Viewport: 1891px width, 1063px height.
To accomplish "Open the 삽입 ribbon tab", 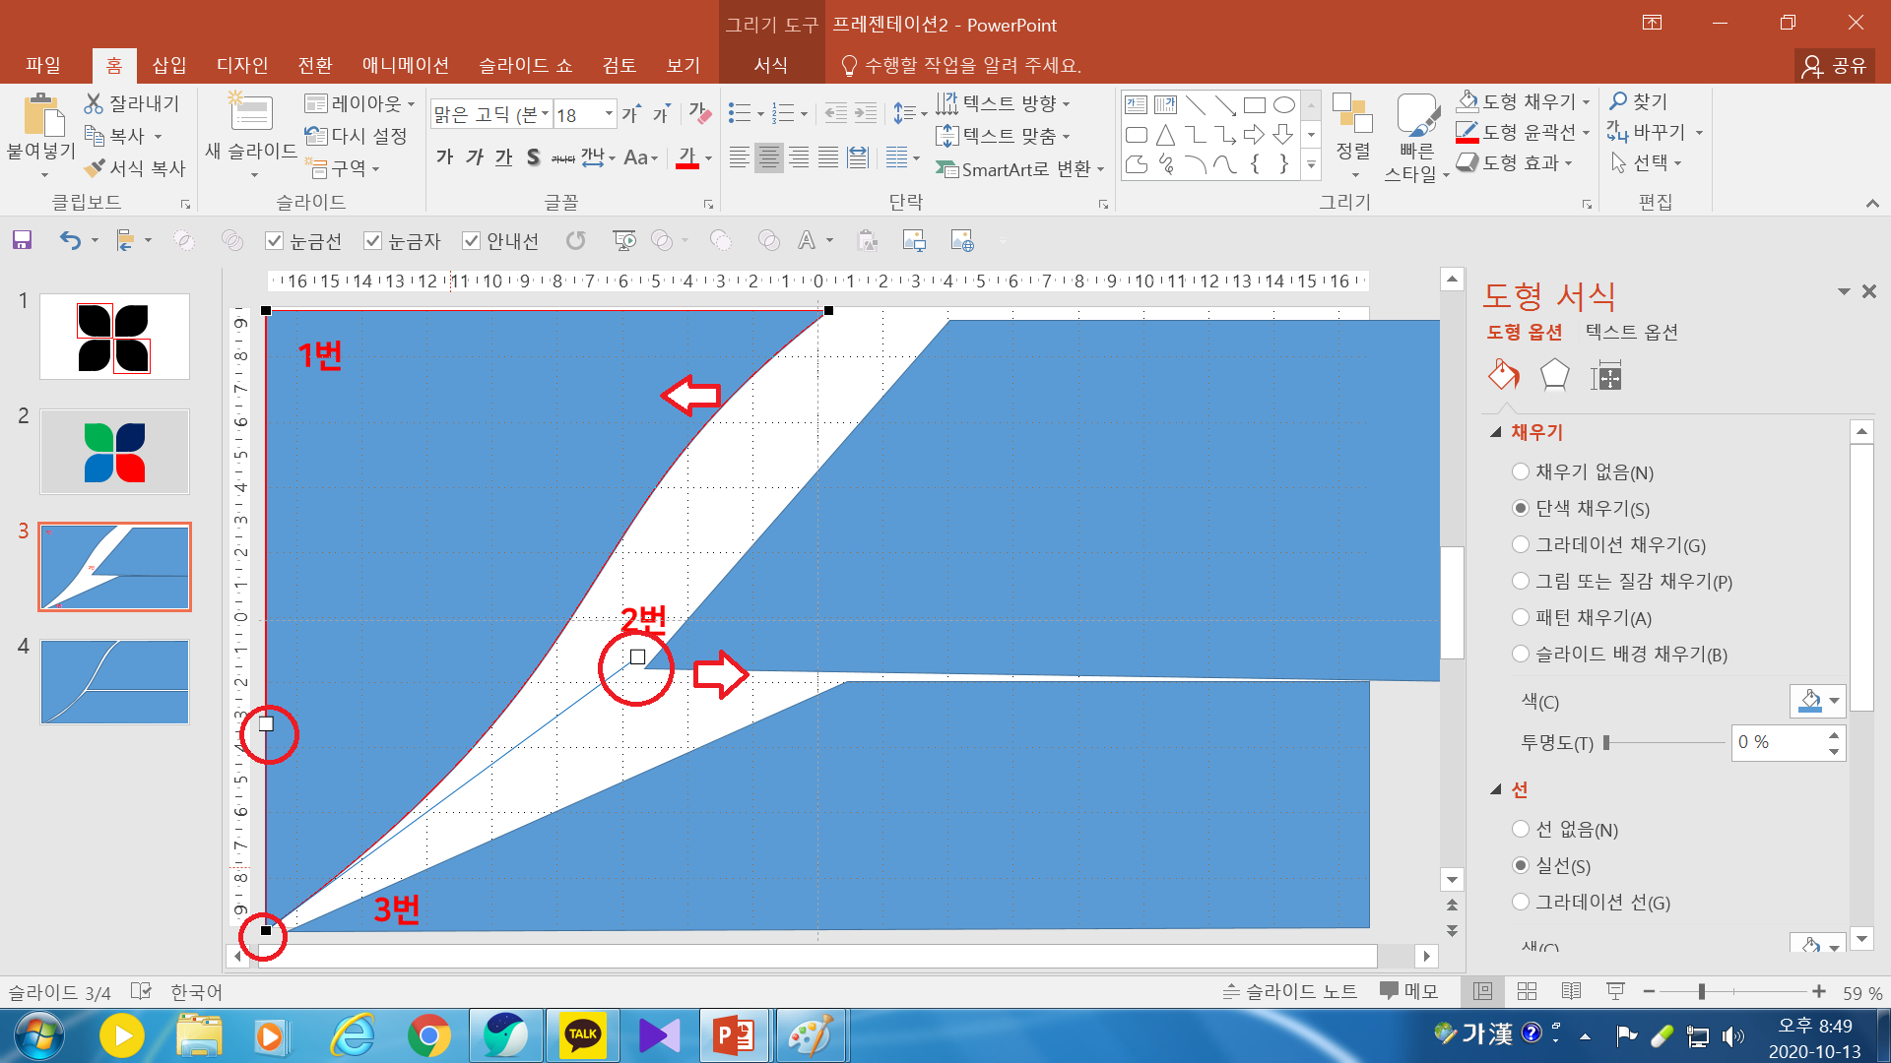I will click(169, 65).
